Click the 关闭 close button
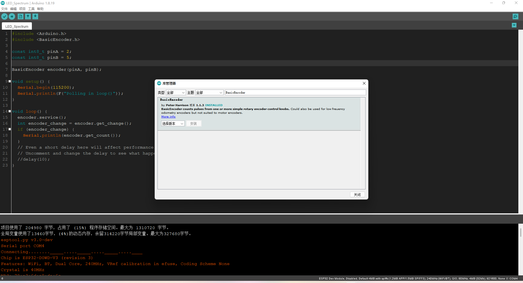The height and width of the screenshot is (283, 523). [x=357, y=195]
